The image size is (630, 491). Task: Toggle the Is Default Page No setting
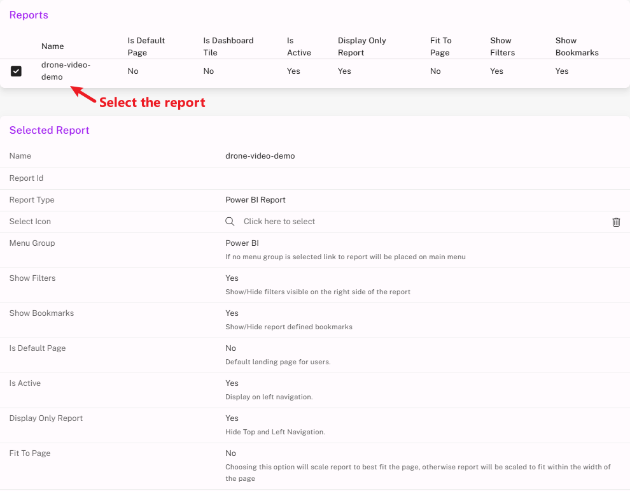pos(230,348)
